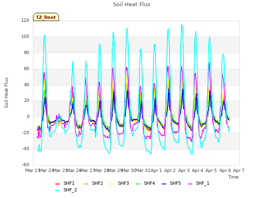Click the Apr 2 x-axis date label
The height and width of the screenshot is (198, 264).
click(170, 170)
